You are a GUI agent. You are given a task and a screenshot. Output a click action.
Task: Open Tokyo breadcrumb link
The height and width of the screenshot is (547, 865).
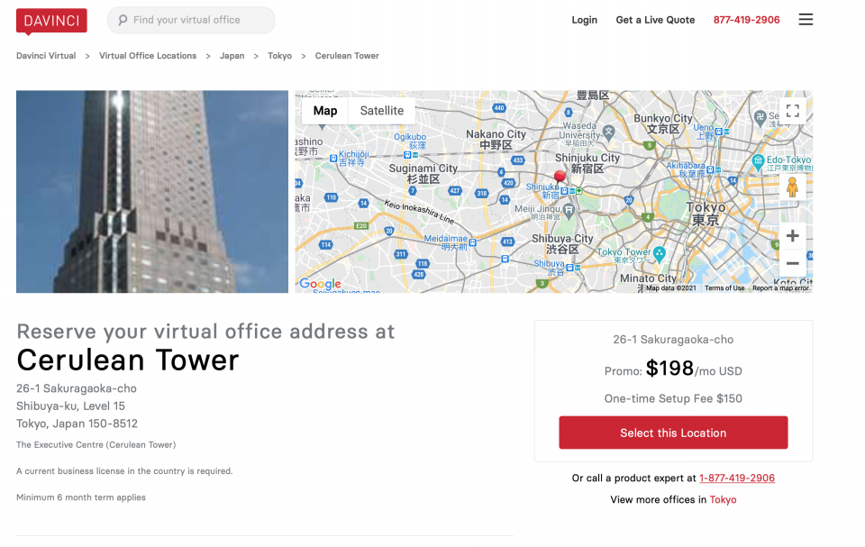[x=279, y=56]
